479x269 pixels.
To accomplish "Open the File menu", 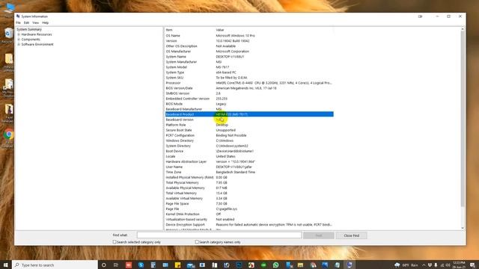I will click(18, 23).
